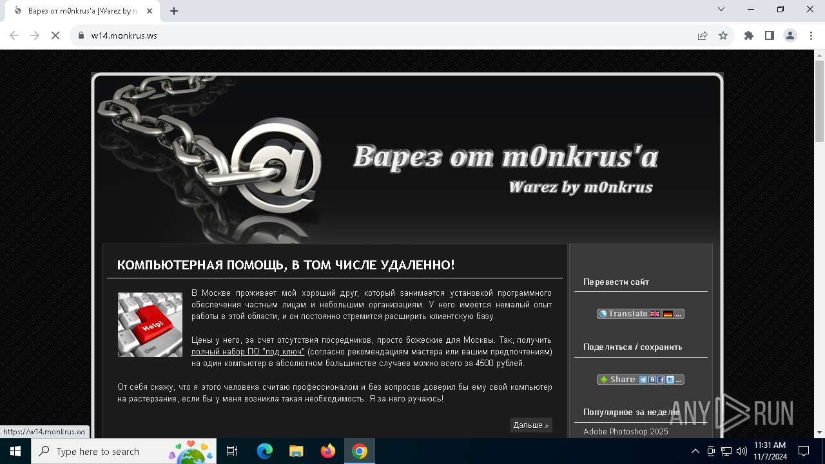Open the notification center icon

[804, 451]
